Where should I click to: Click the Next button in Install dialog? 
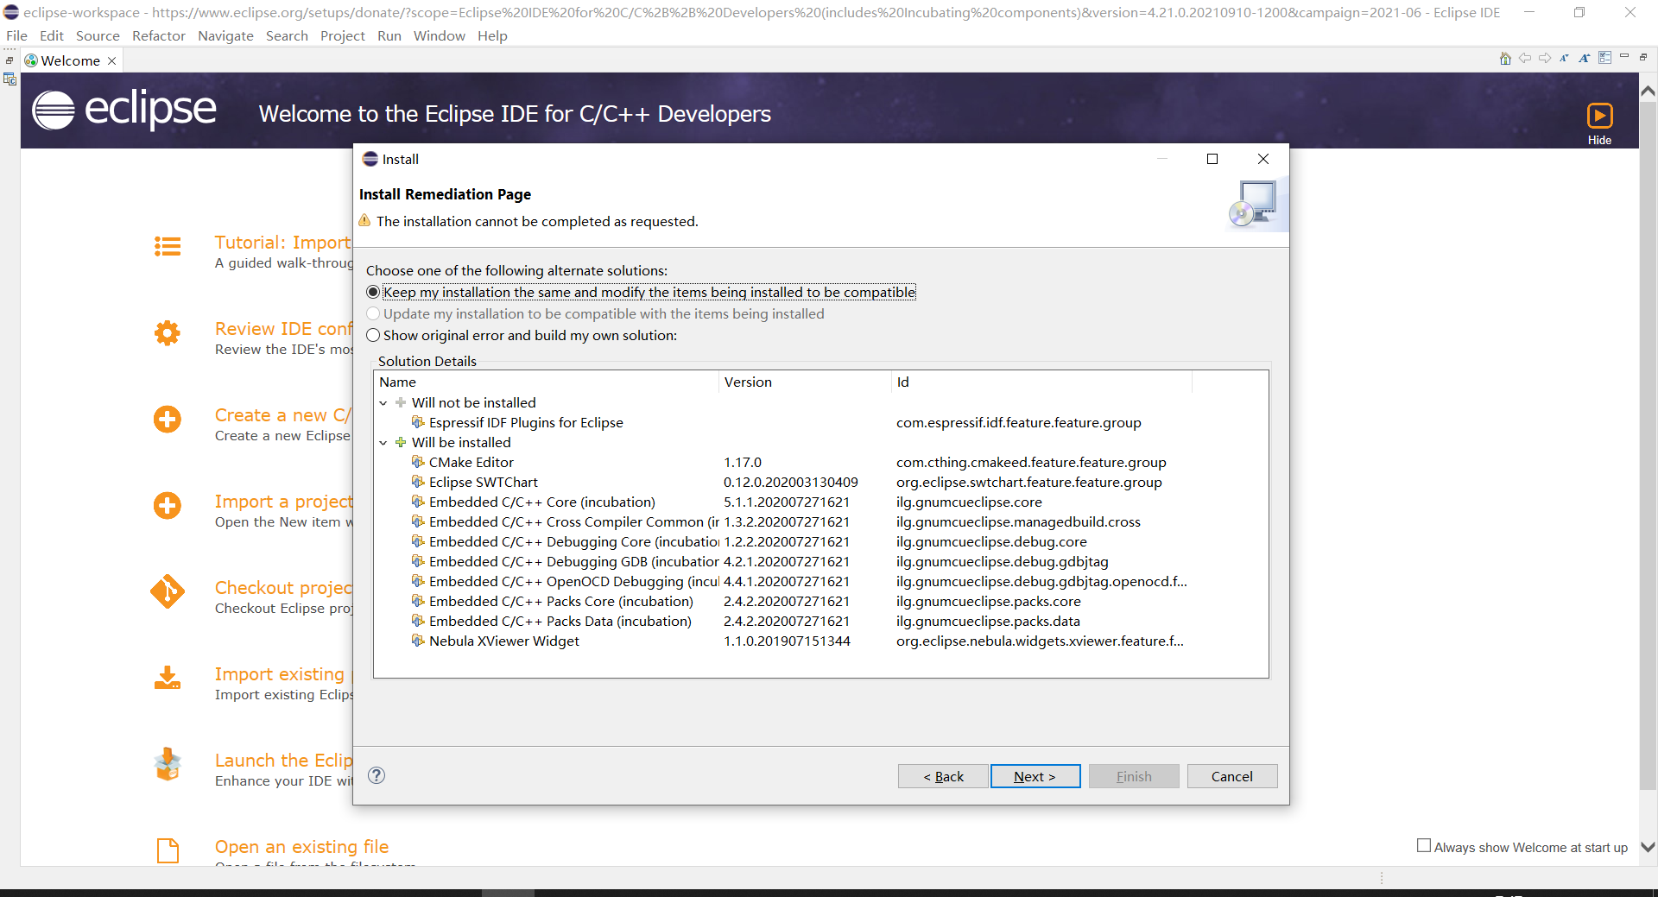pos(1035,776)
